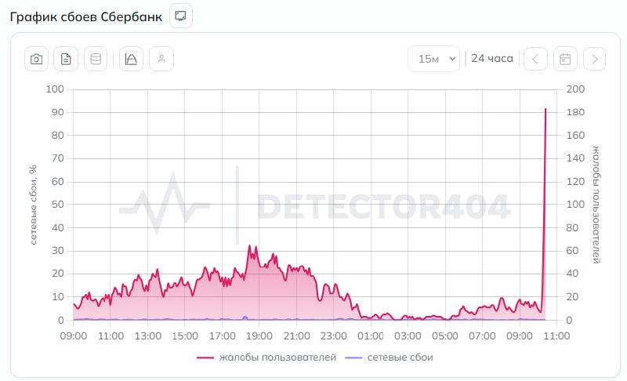Screen dimensions: 627x381
Task: Open the 15м interval dropdown
Action: tap(433, 59)
